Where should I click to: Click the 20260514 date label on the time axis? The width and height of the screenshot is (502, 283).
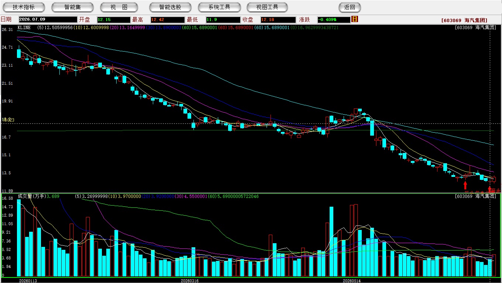click(352, 281)
